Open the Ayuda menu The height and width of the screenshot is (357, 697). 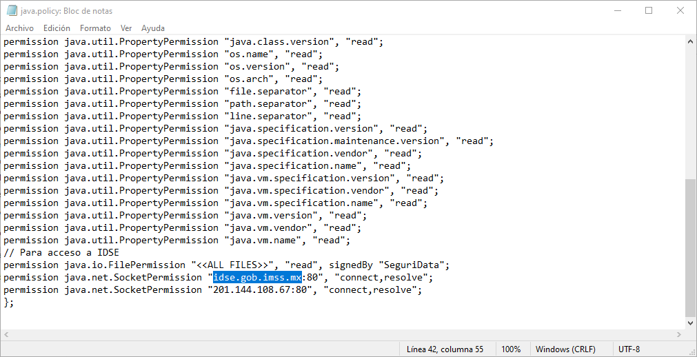153,28
